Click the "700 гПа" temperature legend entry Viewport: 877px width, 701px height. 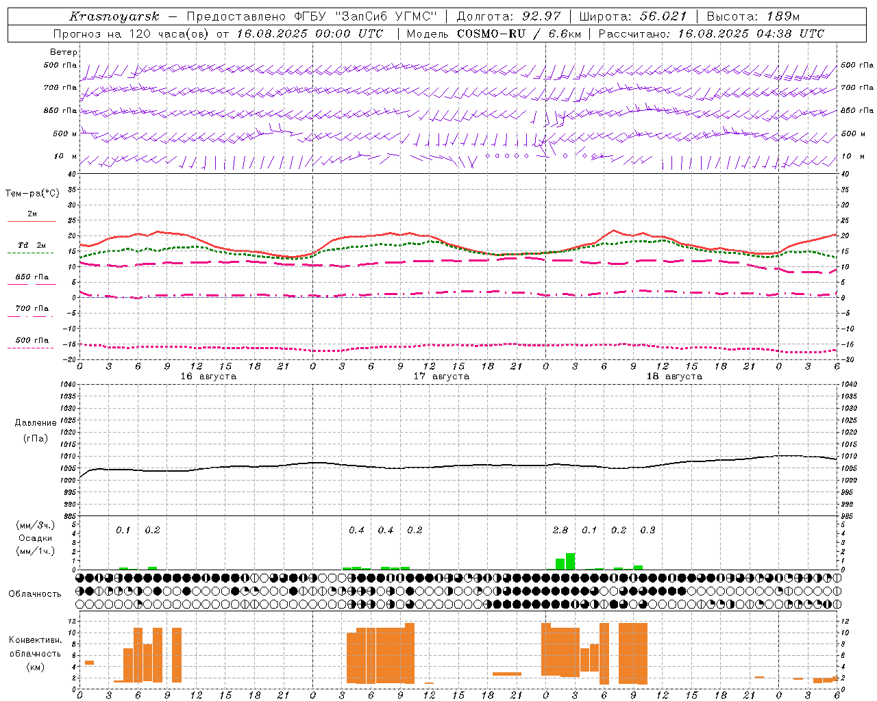(32, 308)
